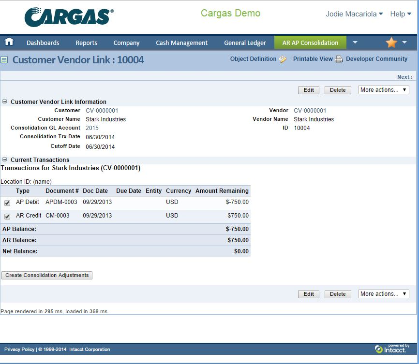Collapse the Current Transactions section

click(x=5, y=160)
